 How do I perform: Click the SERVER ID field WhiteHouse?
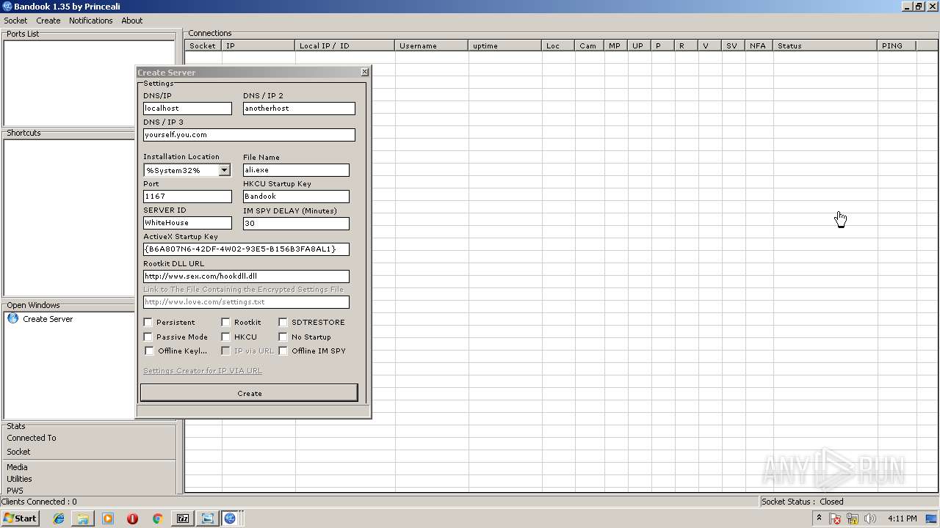click(x=187, y=223)
